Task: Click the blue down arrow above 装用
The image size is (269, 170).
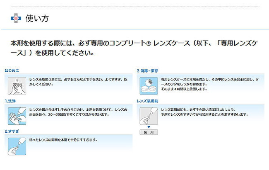Action: (149, 127)
